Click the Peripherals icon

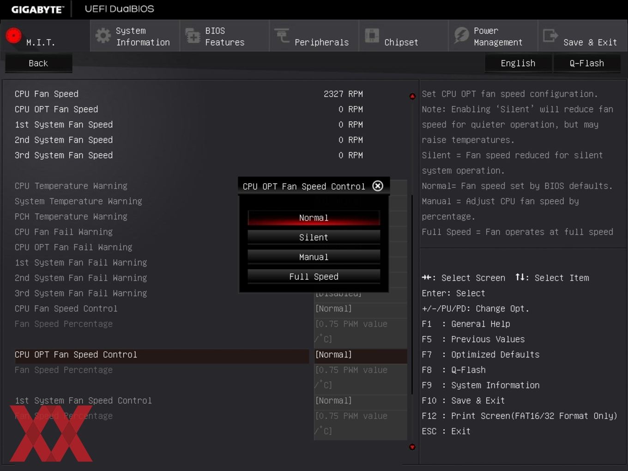click(282, 36)
